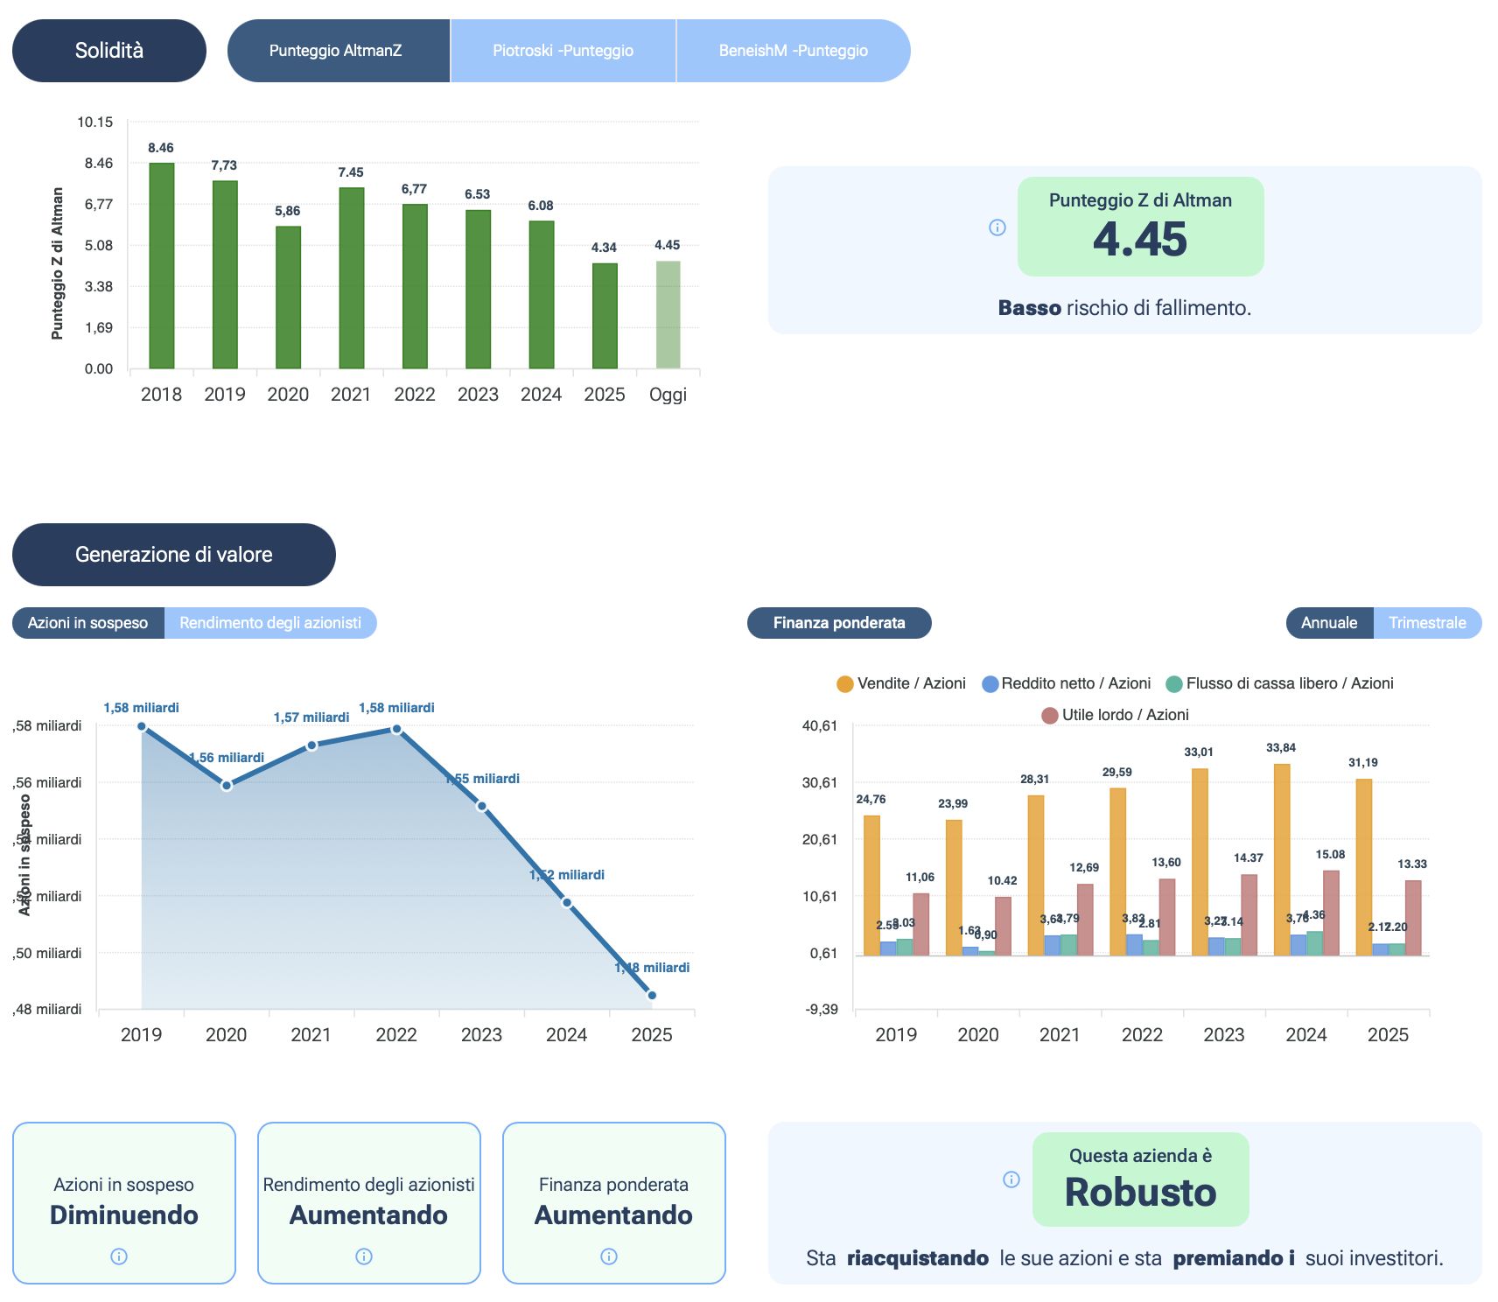Click info icon in Finanza ponderata card
This screenshot has width=1498, height=1302.
pos(609,1256)
